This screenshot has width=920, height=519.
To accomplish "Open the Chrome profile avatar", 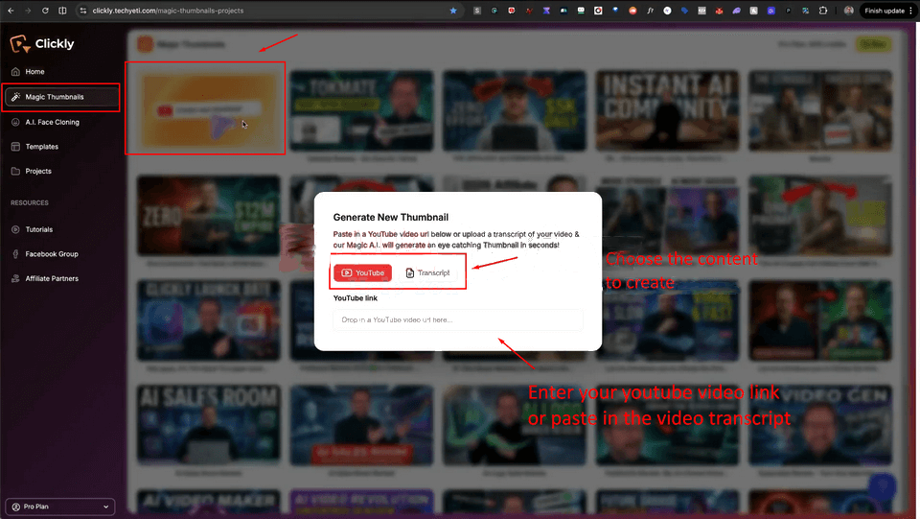I will (848, 11).
